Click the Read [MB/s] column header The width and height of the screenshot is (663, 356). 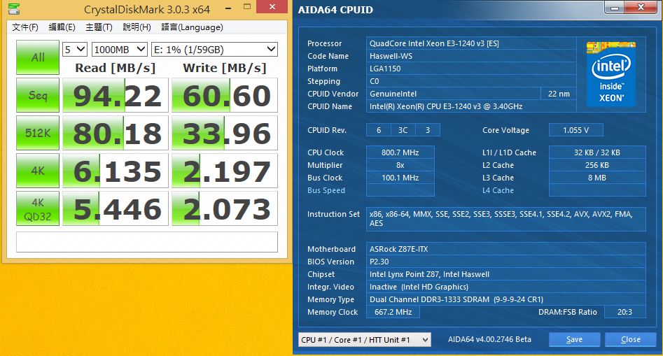click(x=116, y=68)
